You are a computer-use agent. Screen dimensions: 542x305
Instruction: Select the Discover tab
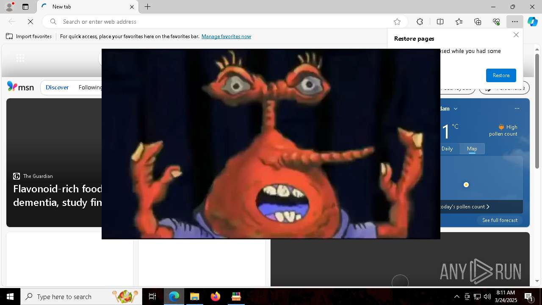[57, 87]
